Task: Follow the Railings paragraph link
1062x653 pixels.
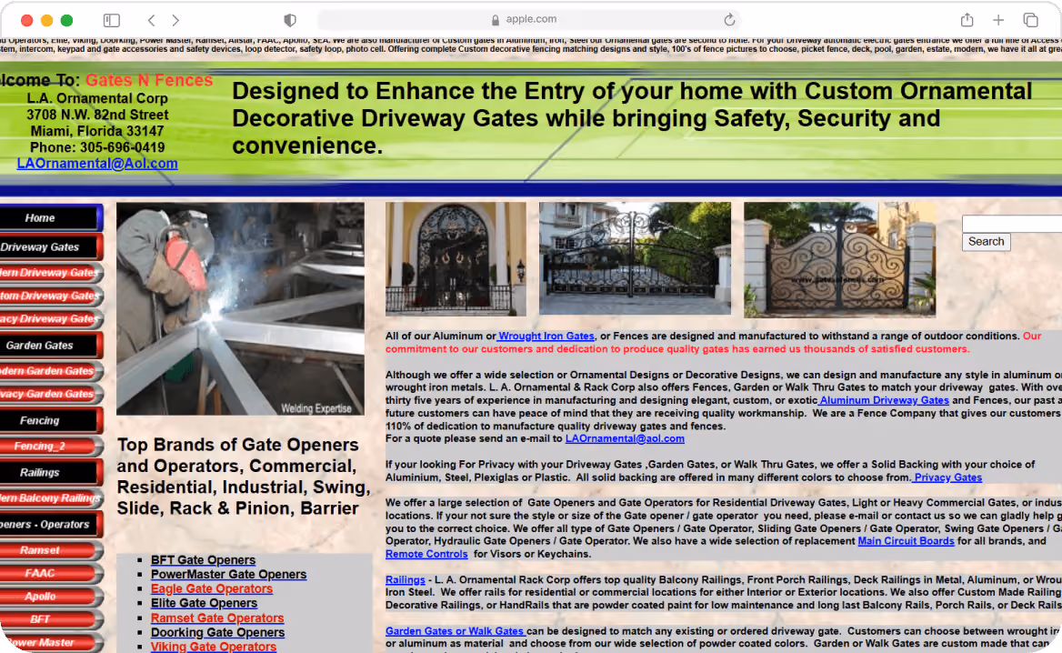Action: tap(405, 580)
